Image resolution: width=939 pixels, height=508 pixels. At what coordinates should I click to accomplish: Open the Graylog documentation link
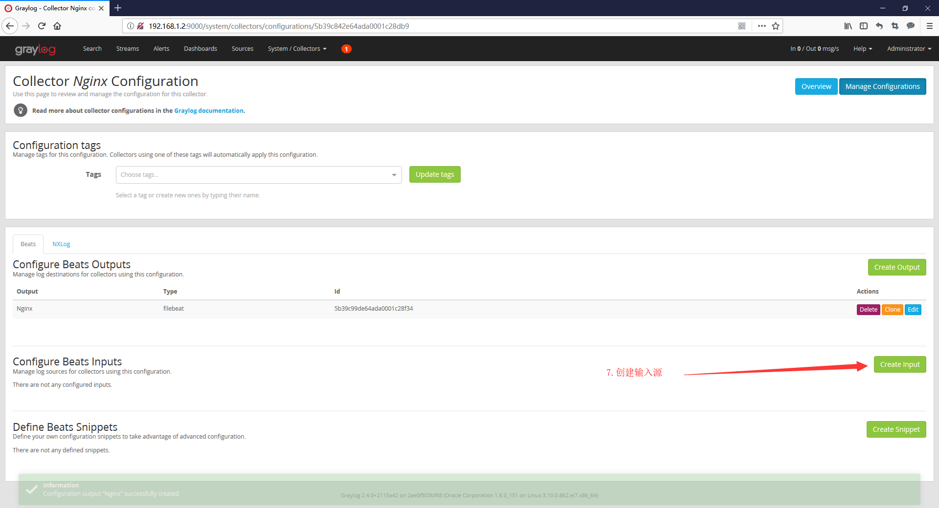209,111
